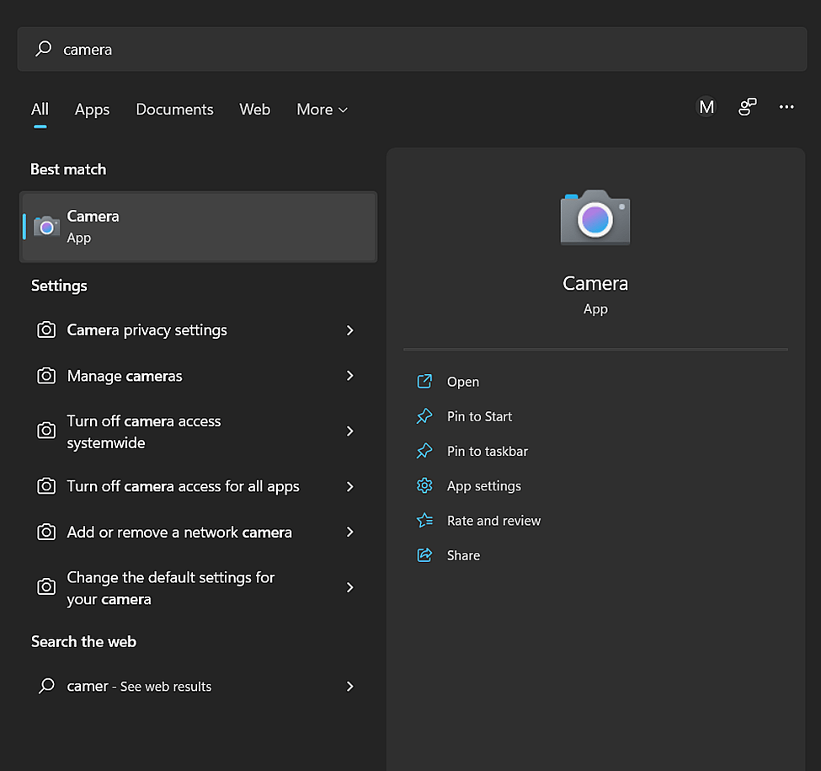Click the Share label in preview pane

463,555
